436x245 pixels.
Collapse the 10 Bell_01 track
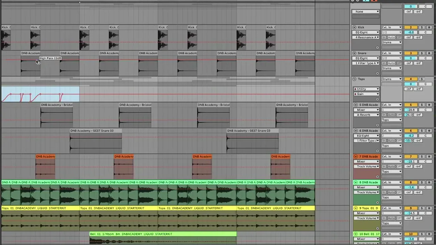(356, 234)
